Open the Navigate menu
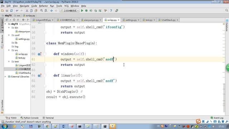 24,6
